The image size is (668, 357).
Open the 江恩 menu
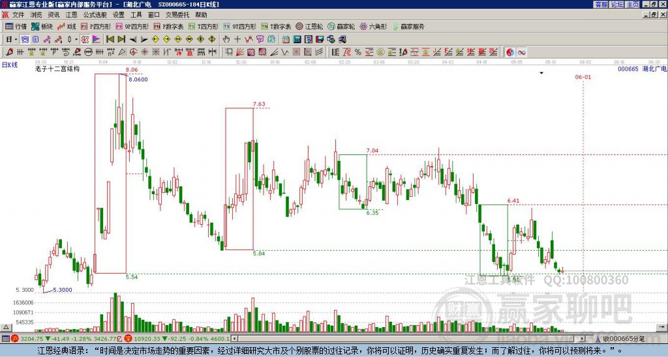pyautogui.click(x=71, y=15)
